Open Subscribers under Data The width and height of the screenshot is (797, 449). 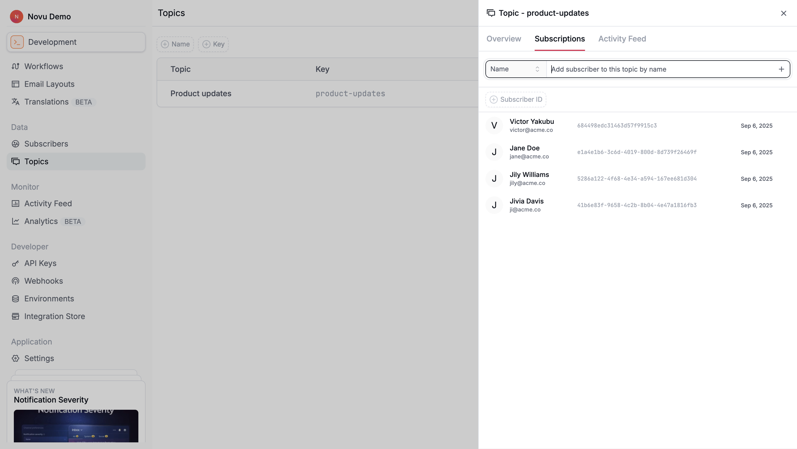[46, 143]
